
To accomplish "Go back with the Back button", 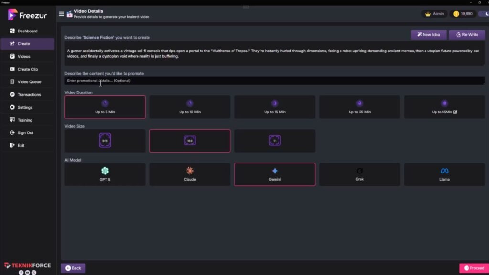I will (73, 268).
